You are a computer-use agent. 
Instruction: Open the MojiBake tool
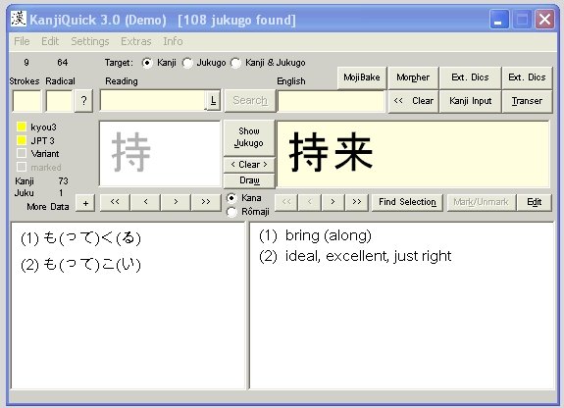pos(362,77)
